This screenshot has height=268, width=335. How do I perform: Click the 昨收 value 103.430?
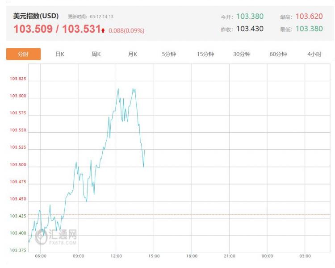[250, 29]
